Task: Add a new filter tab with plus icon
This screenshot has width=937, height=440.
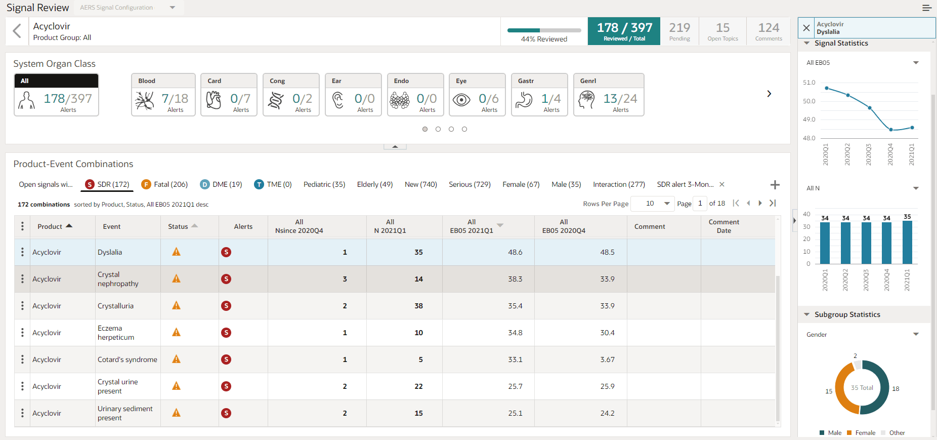Action: coord(775,185)
